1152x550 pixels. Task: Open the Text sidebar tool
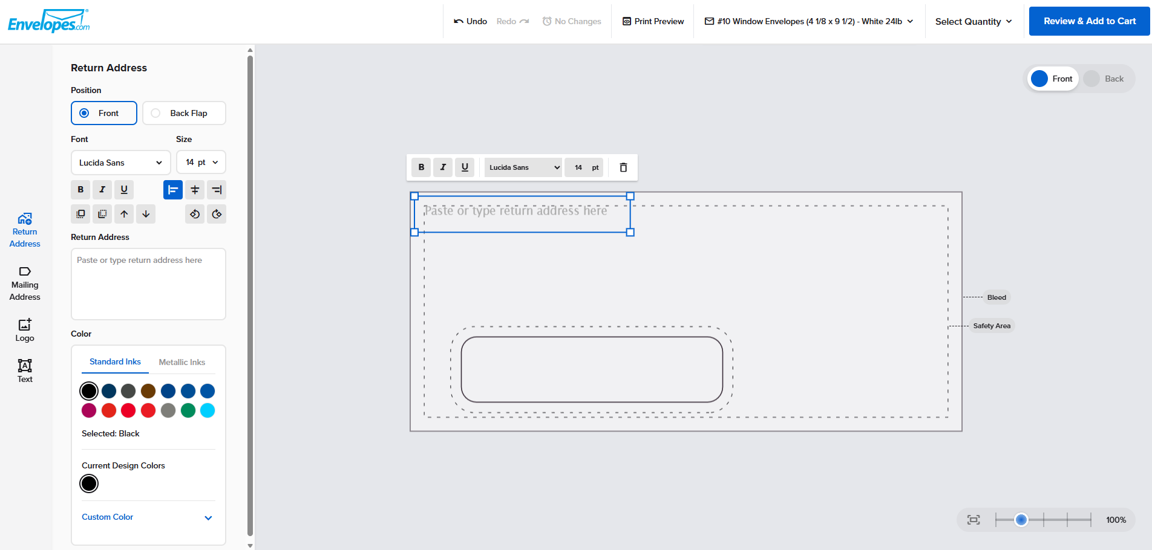point(25,371)
